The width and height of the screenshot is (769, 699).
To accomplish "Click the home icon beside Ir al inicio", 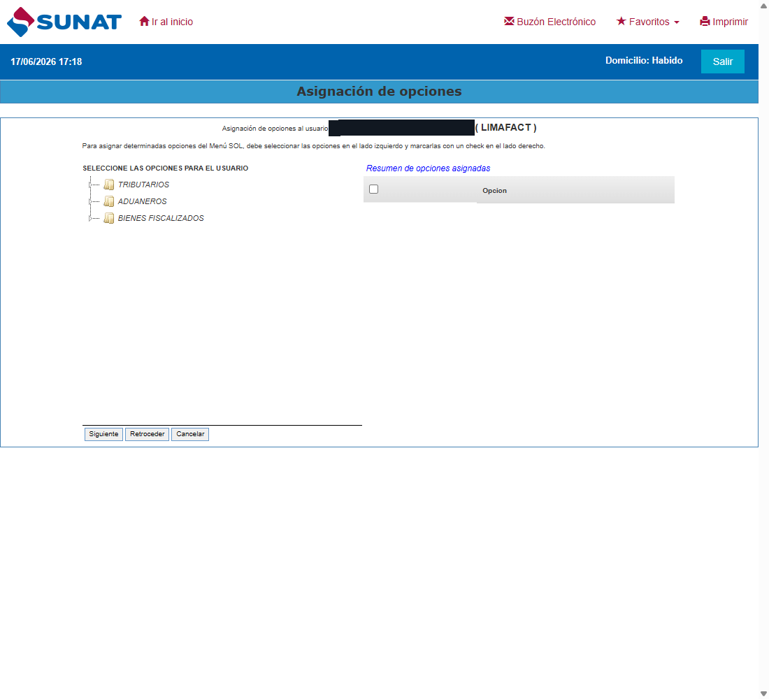I will pyautogui.click(x=144, y=21).
